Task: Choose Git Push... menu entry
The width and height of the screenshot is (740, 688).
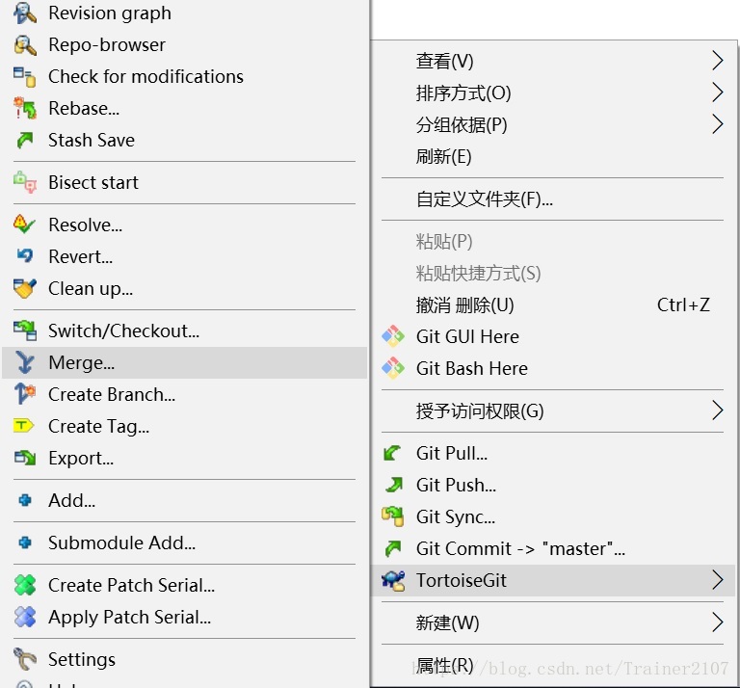Action: [553, 485]
